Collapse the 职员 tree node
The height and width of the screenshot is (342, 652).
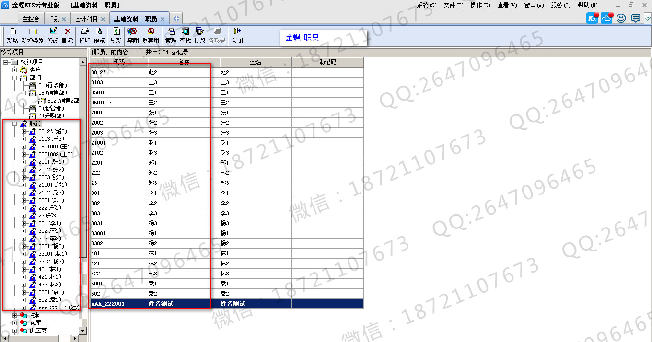(x=15, y=124)
